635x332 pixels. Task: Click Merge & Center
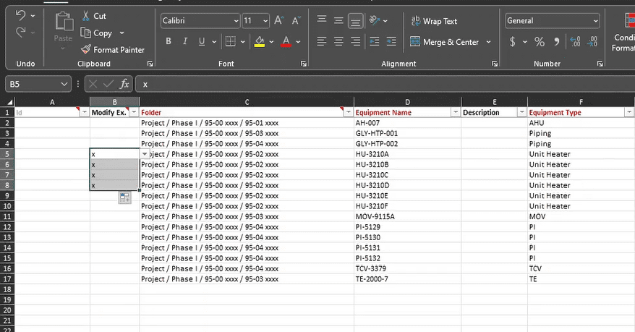pos(444,42)
